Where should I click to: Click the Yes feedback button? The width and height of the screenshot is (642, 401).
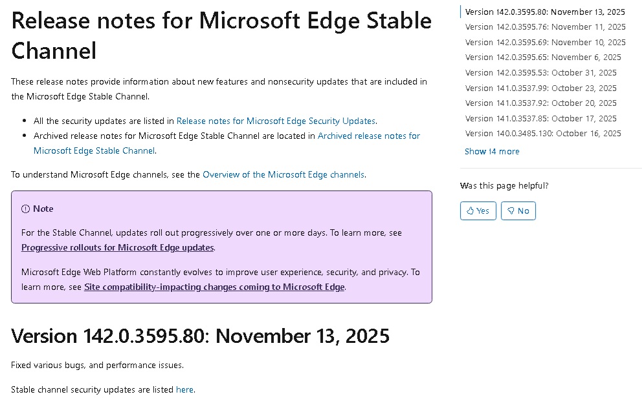click(x=478, y=211)
